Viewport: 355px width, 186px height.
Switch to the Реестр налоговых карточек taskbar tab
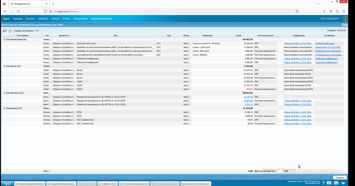tap(134, 184)
